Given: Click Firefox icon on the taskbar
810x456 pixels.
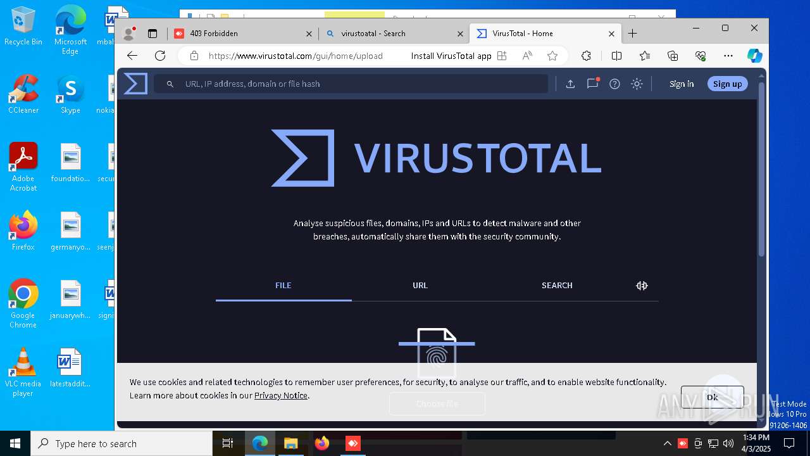Looking at the screenshot, I should click(x=322, y=443).
